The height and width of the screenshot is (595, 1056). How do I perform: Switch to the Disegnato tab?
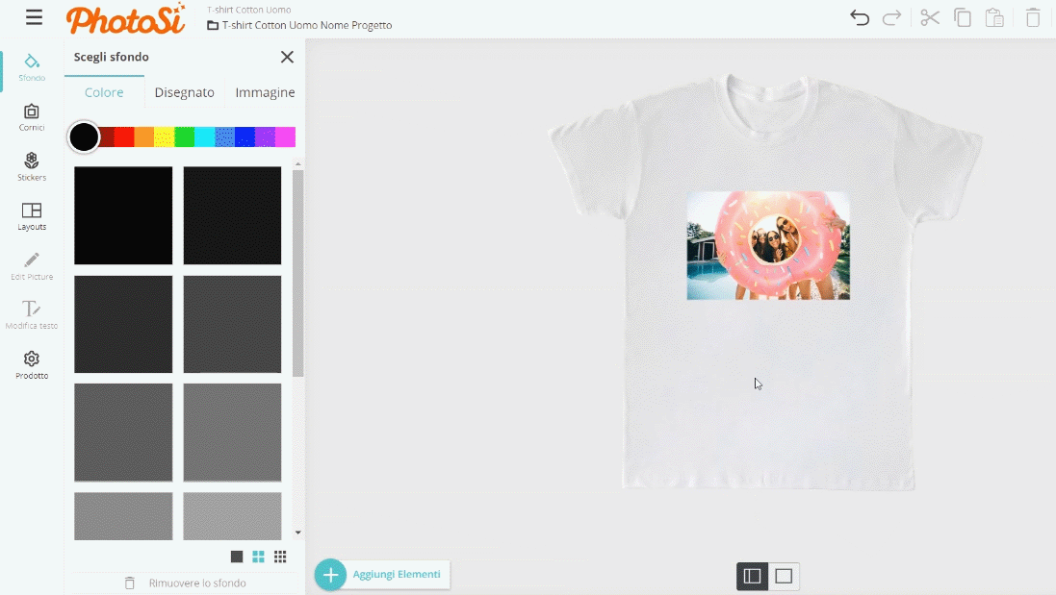click(184, 92)
